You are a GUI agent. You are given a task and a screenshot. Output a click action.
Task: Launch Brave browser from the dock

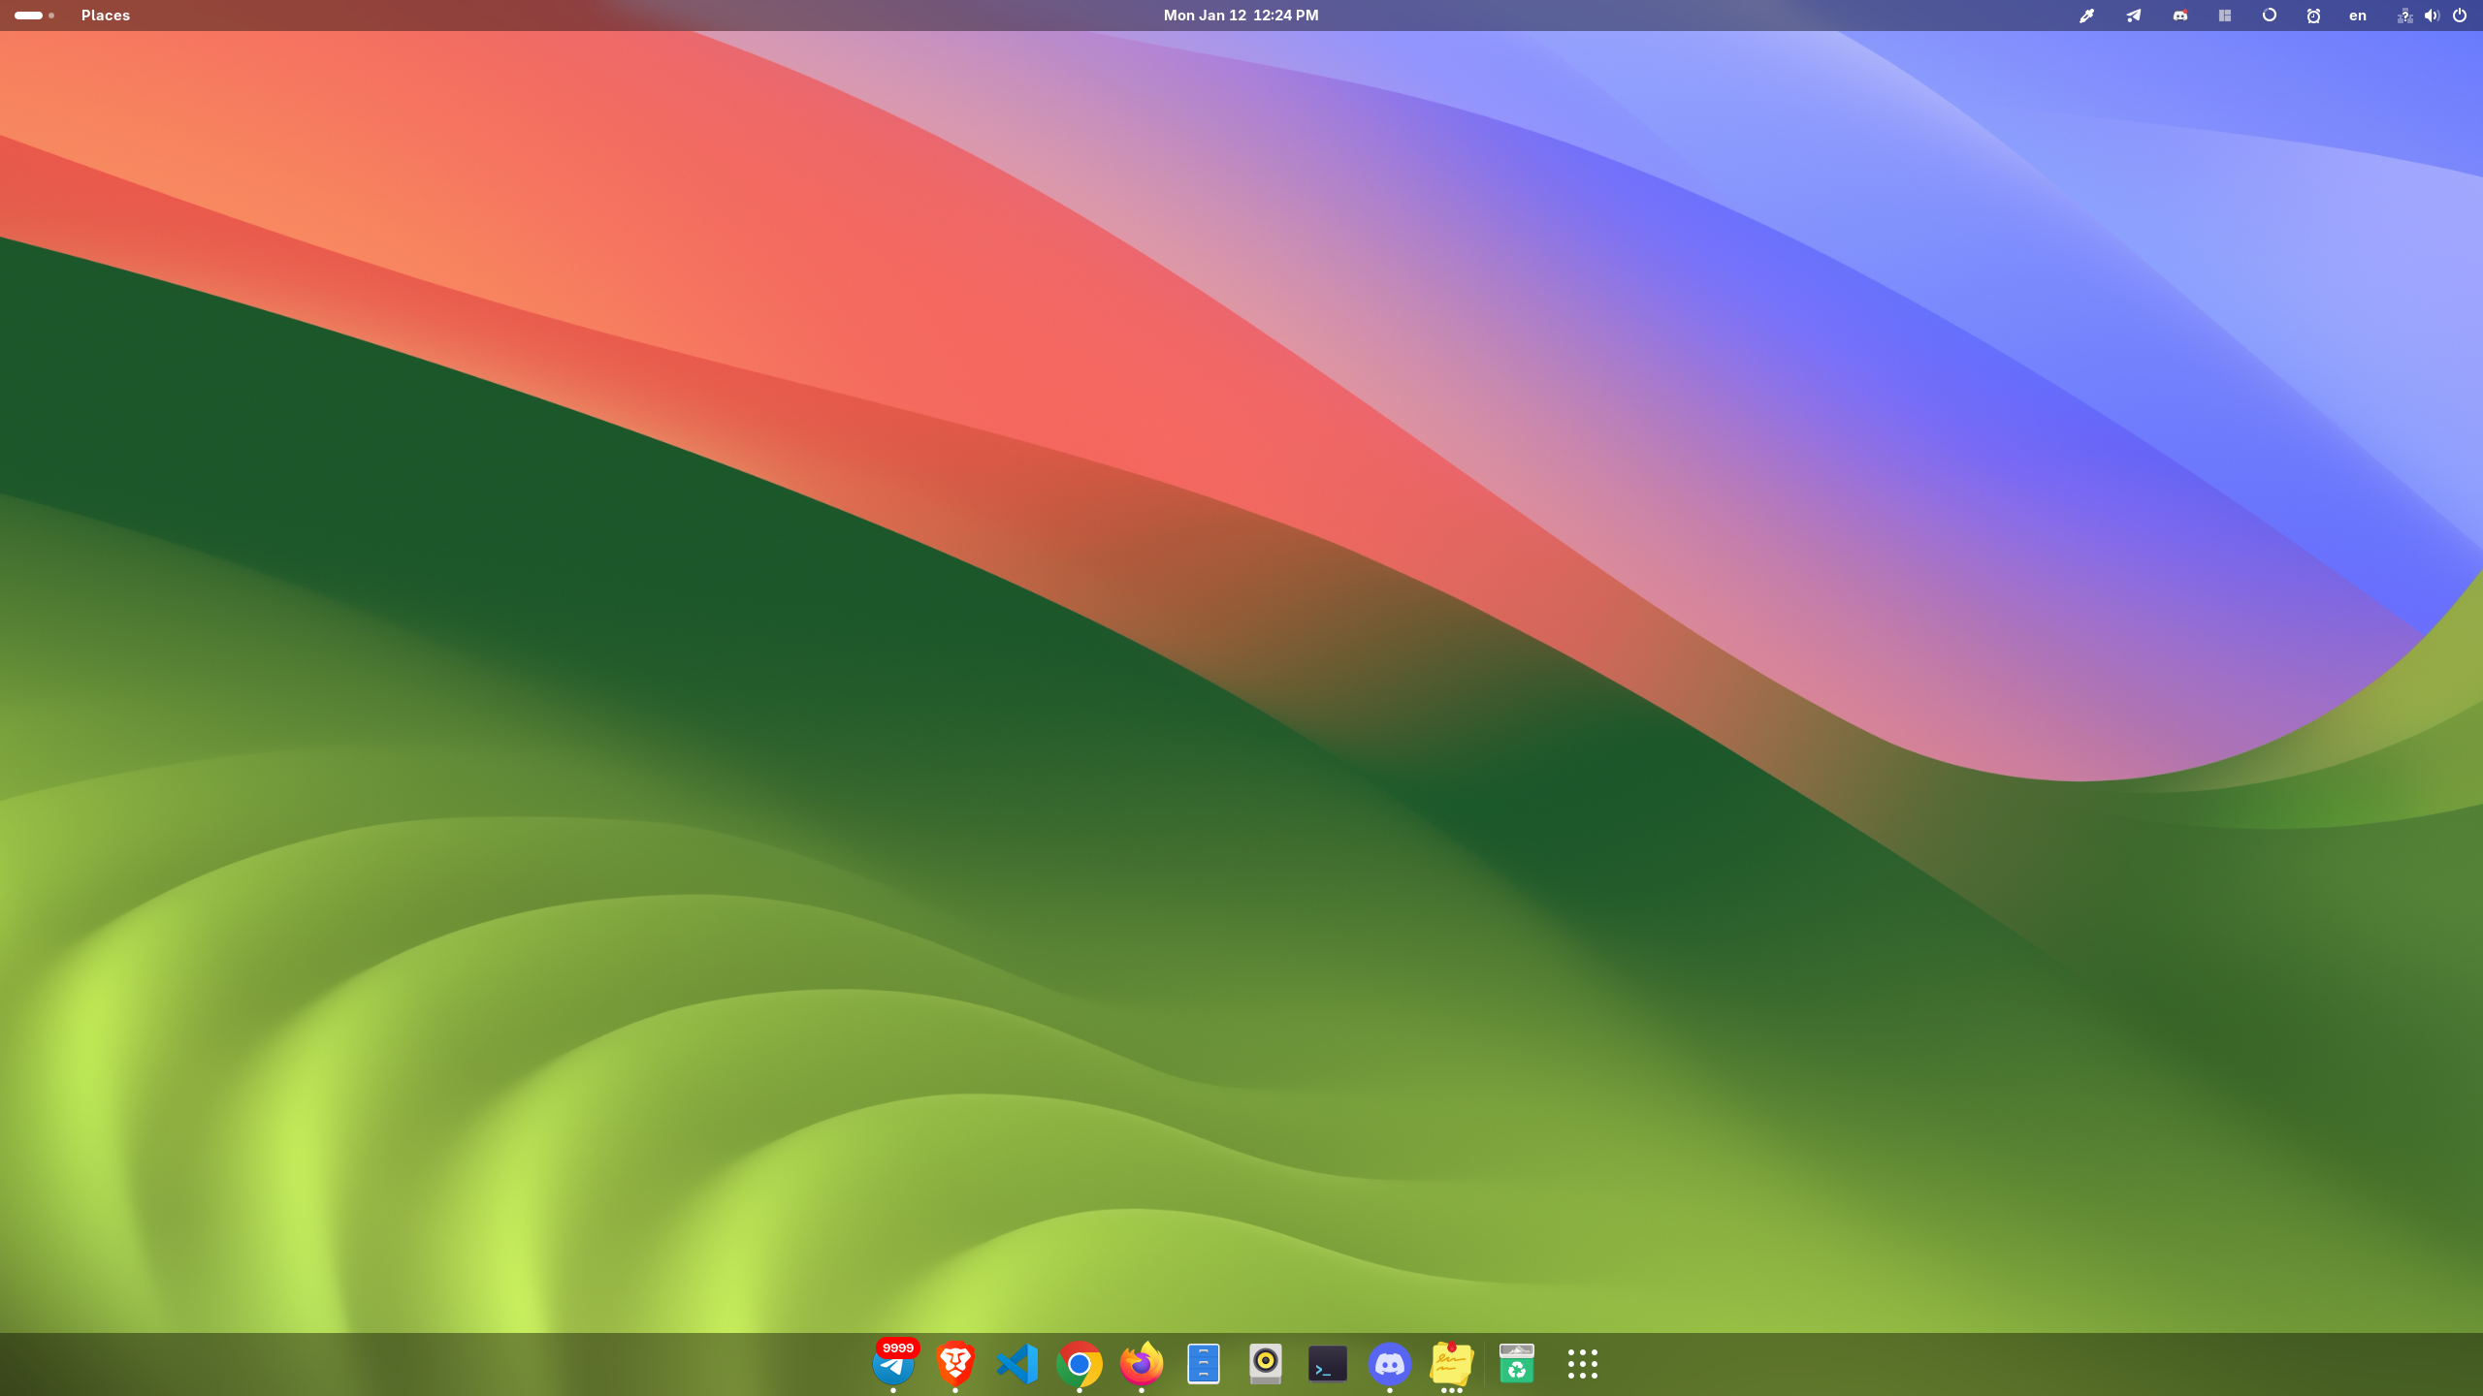coord(955,1364)
